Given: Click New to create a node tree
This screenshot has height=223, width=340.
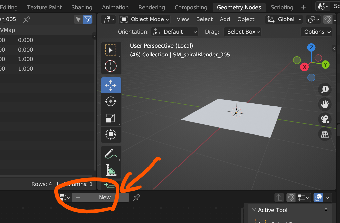Looking at the screenshot, I should (100, 198).
